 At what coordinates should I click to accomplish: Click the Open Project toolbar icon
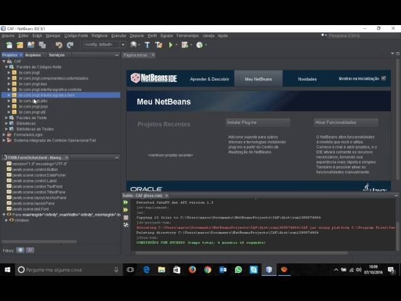tap(31, 45)
